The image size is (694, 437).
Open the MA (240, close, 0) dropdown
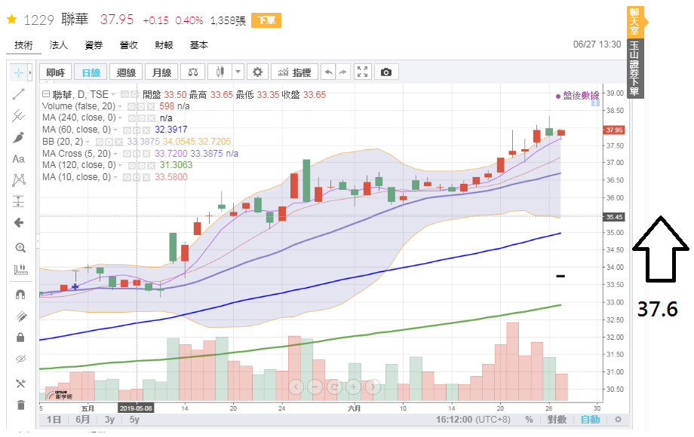click(x=121, y=118)
